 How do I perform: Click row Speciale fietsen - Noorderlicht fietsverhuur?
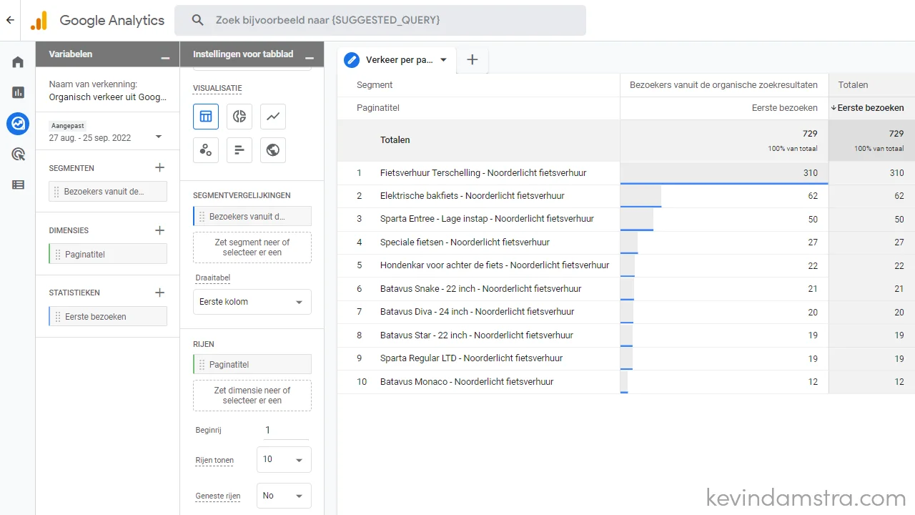pos(465,242)
